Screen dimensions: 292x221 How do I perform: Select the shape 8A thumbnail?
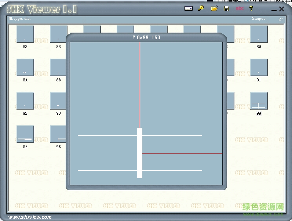pos(25,67)
